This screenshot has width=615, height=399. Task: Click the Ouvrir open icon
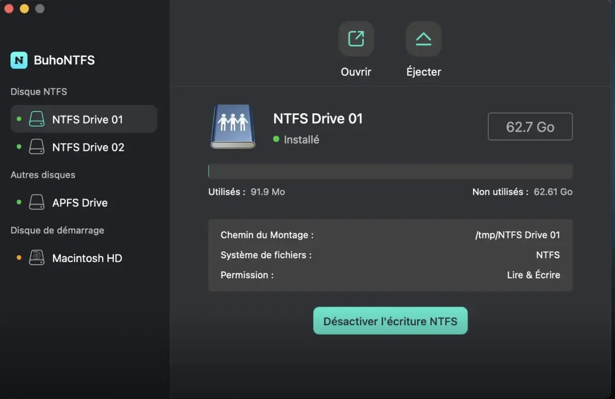click(x=356, y=39)
